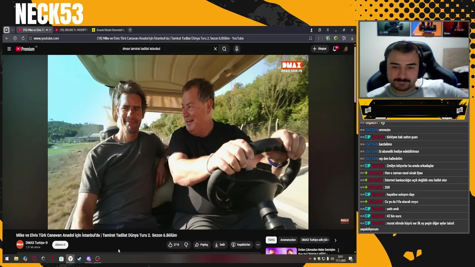Share the video via Paylaş
Screen dimensions: 475x267
202,245
